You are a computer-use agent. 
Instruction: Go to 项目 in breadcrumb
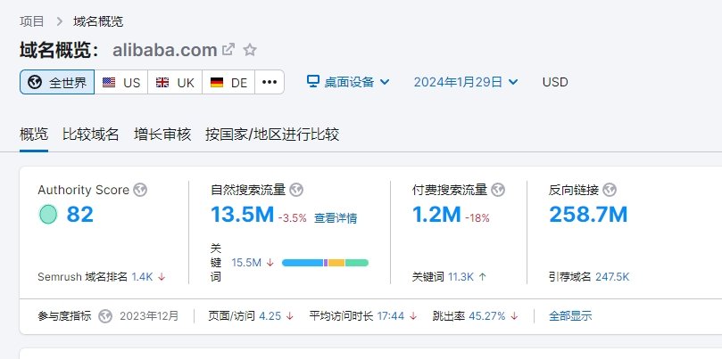[32, 21]
